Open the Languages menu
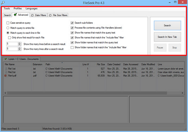Screen dimensions: 188x132 click(x=31, y=9)
